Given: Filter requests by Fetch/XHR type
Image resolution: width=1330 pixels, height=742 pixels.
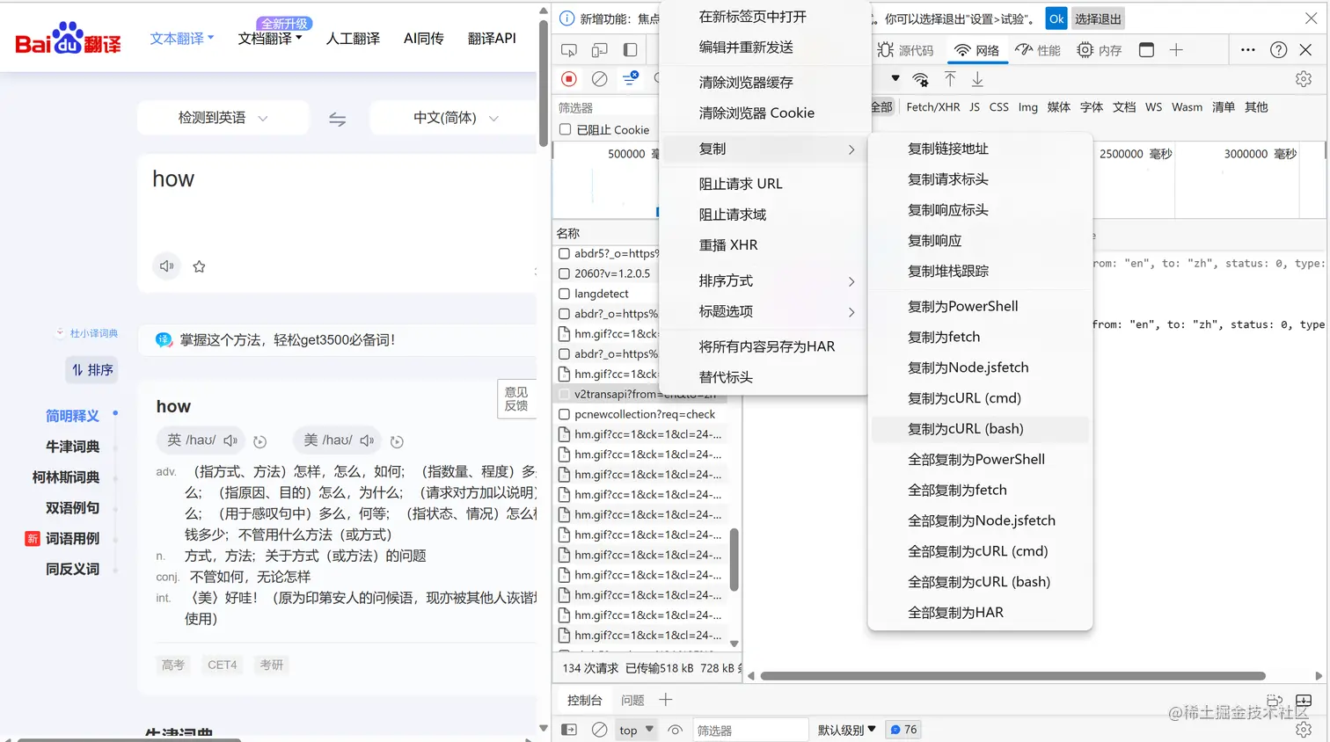Looking at the screenshot, I should point(933,107).
